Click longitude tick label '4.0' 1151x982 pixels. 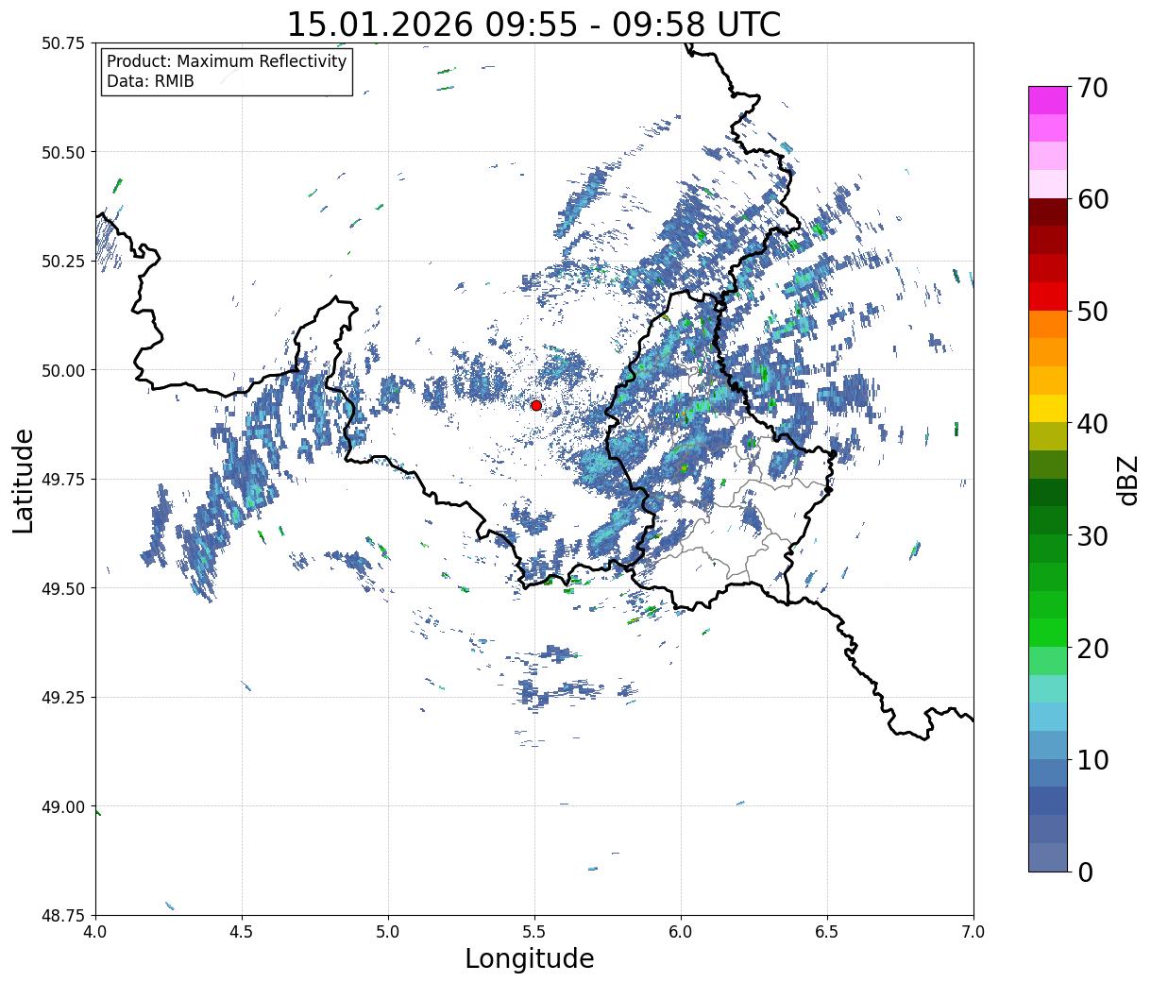click(x=95, y=932)
